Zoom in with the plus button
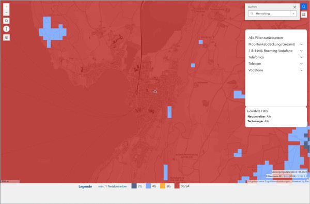The image size is (310, 204). (6, 7)
